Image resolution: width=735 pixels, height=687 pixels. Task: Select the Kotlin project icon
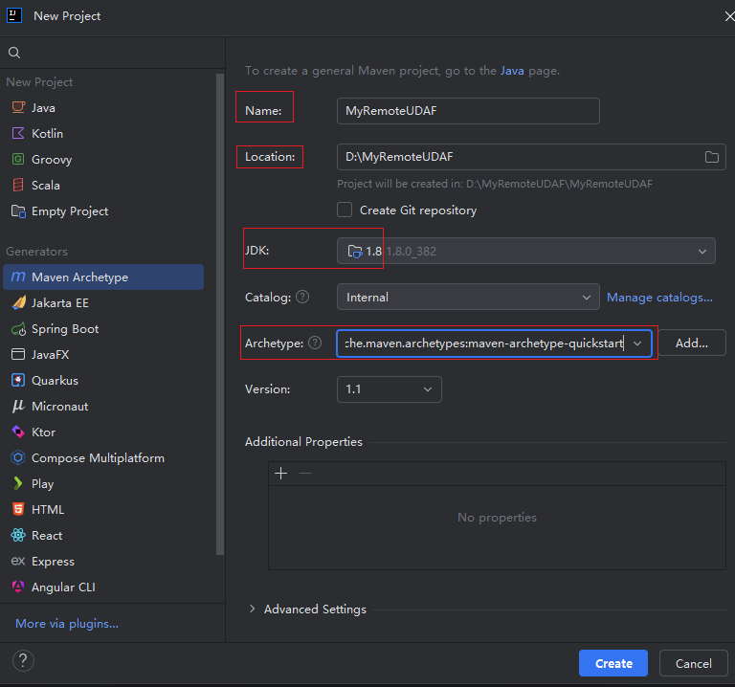pos(18,133)
